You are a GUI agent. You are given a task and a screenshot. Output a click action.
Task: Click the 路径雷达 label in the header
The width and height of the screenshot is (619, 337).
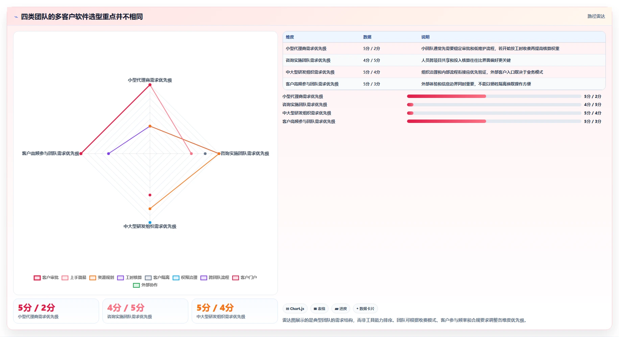(x=596, y=16)
